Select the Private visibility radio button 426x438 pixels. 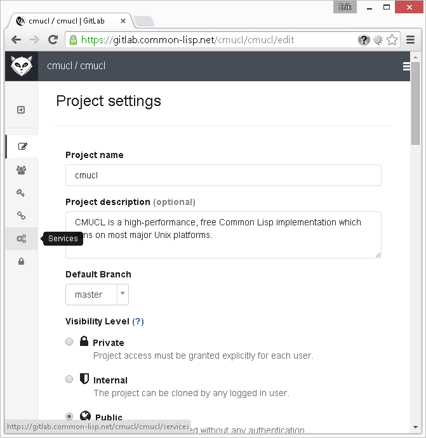coord(69,342)
